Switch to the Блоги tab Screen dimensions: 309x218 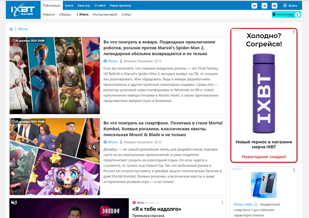69,6
